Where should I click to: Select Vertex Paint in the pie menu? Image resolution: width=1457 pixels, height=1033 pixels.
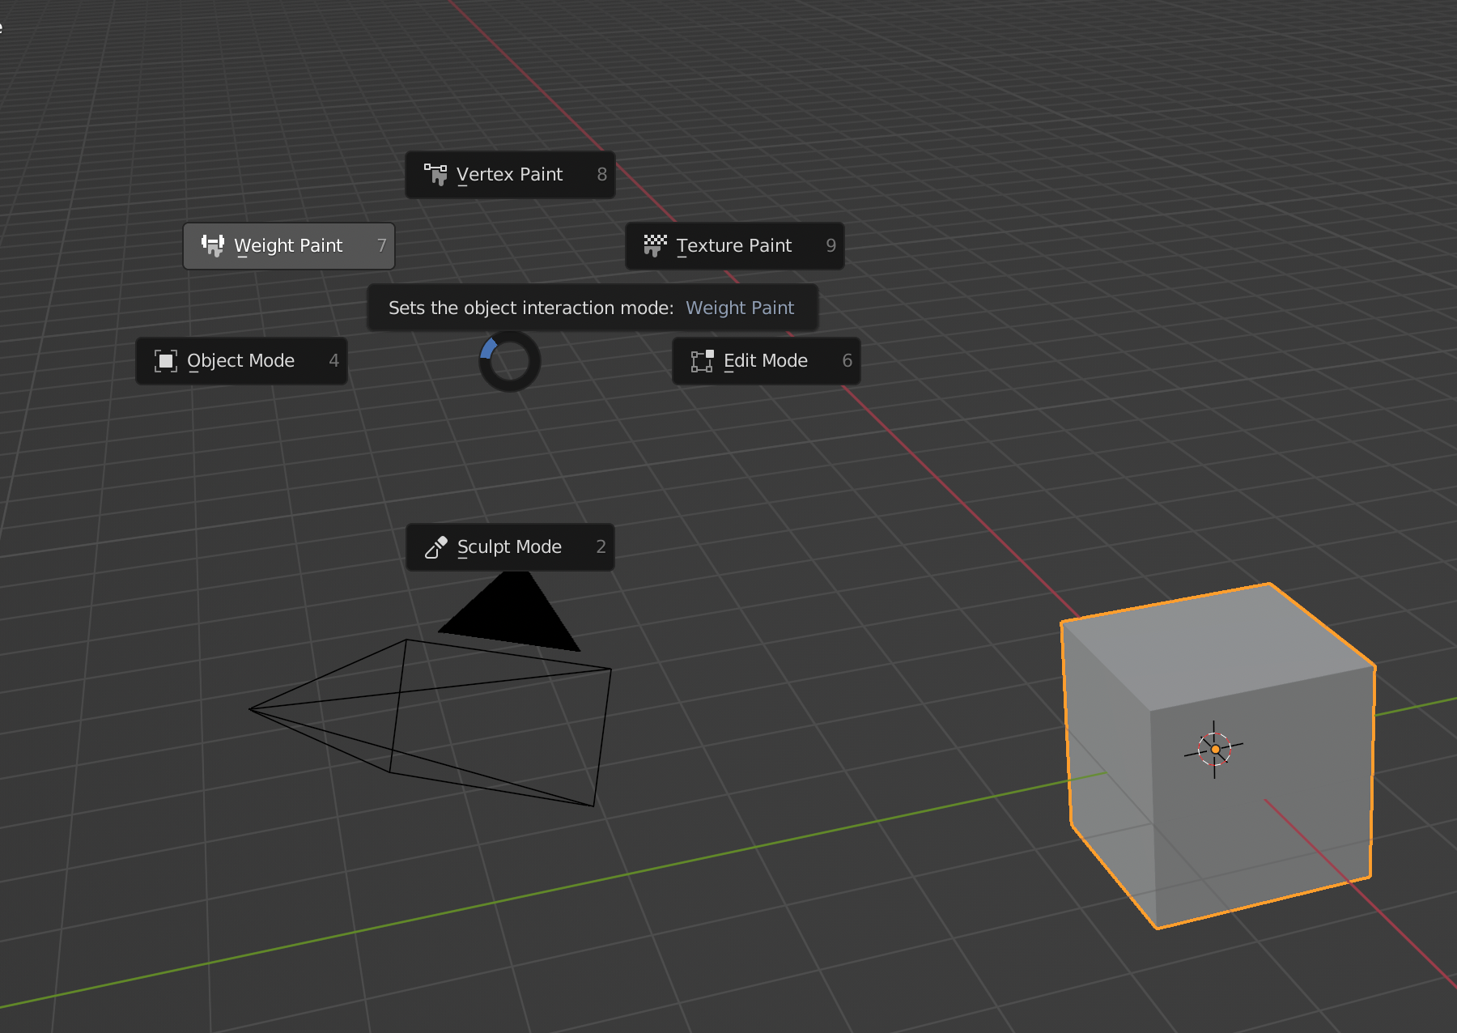point(510,175)
